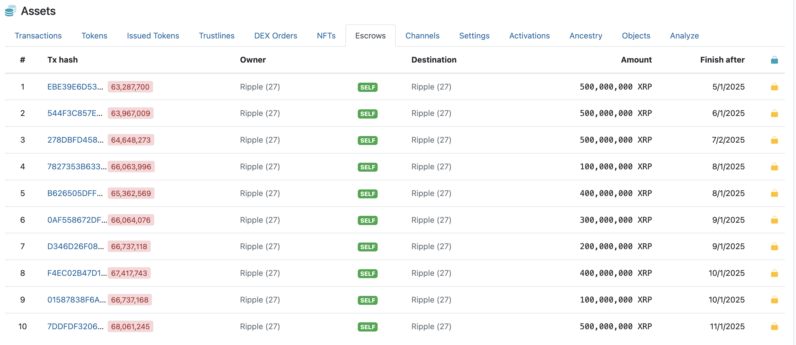Open the Ancestry tab

[586, 36]
